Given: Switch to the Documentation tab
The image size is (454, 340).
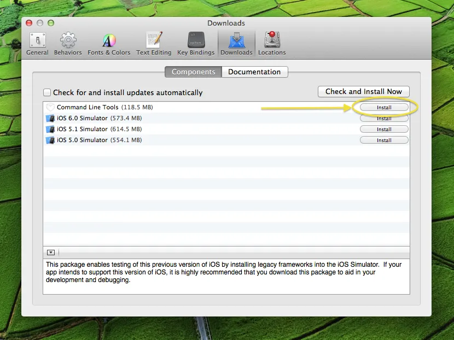Looking at the screenshot, I should [x=255, y=72].
